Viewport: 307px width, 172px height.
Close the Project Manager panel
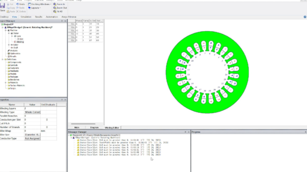point(65,21)
